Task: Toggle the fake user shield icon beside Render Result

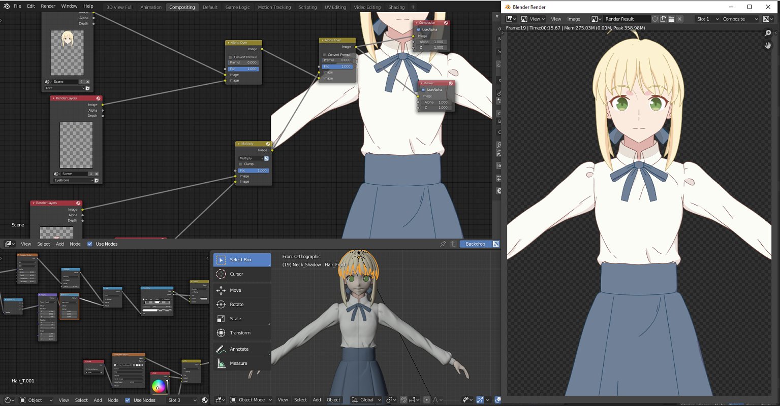Action: coord(656,19)
